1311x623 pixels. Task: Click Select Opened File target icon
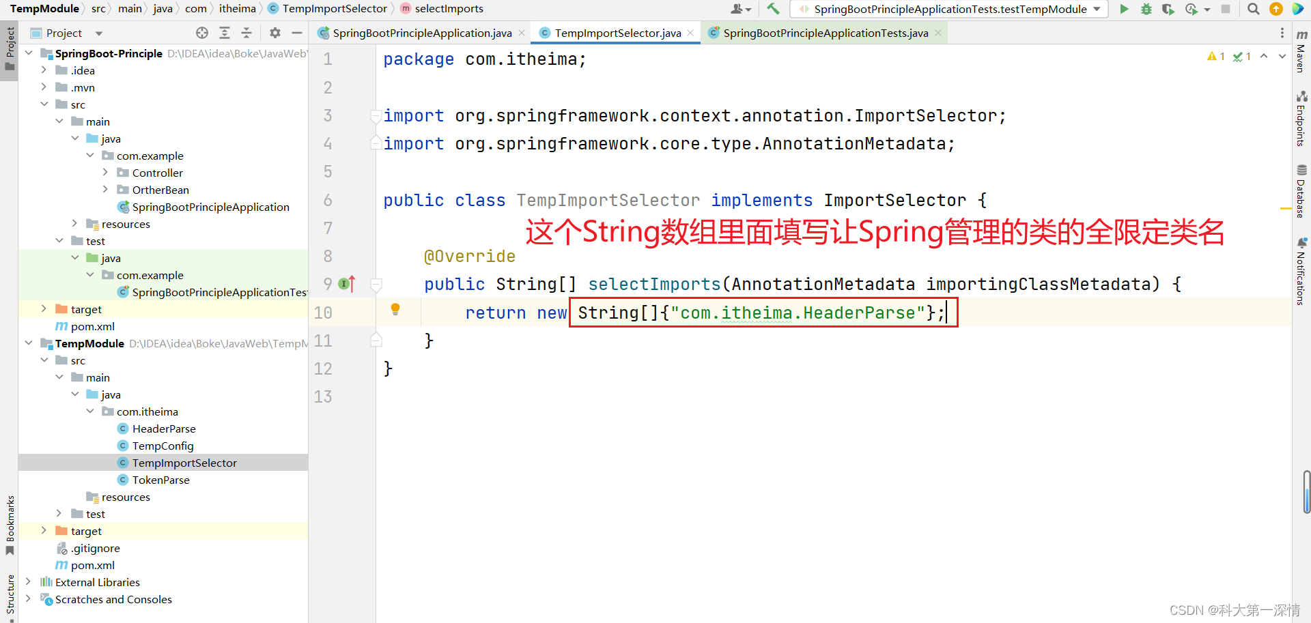[x=202, y=33]
